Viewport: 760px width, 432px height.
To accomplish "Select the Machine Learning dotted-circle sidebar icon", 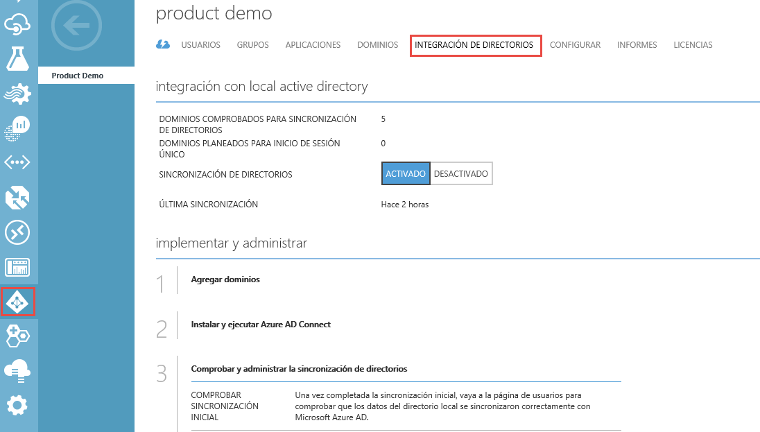I will pyautogui.click(x=17, y=128).
